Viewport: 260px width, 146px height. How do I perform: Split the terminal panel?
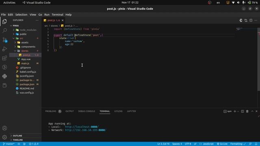tap(243, 111)
